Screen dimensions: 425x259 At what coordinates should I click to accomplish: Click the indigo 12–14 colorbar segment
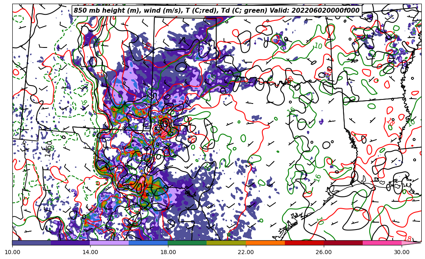(x=70, y=243)
